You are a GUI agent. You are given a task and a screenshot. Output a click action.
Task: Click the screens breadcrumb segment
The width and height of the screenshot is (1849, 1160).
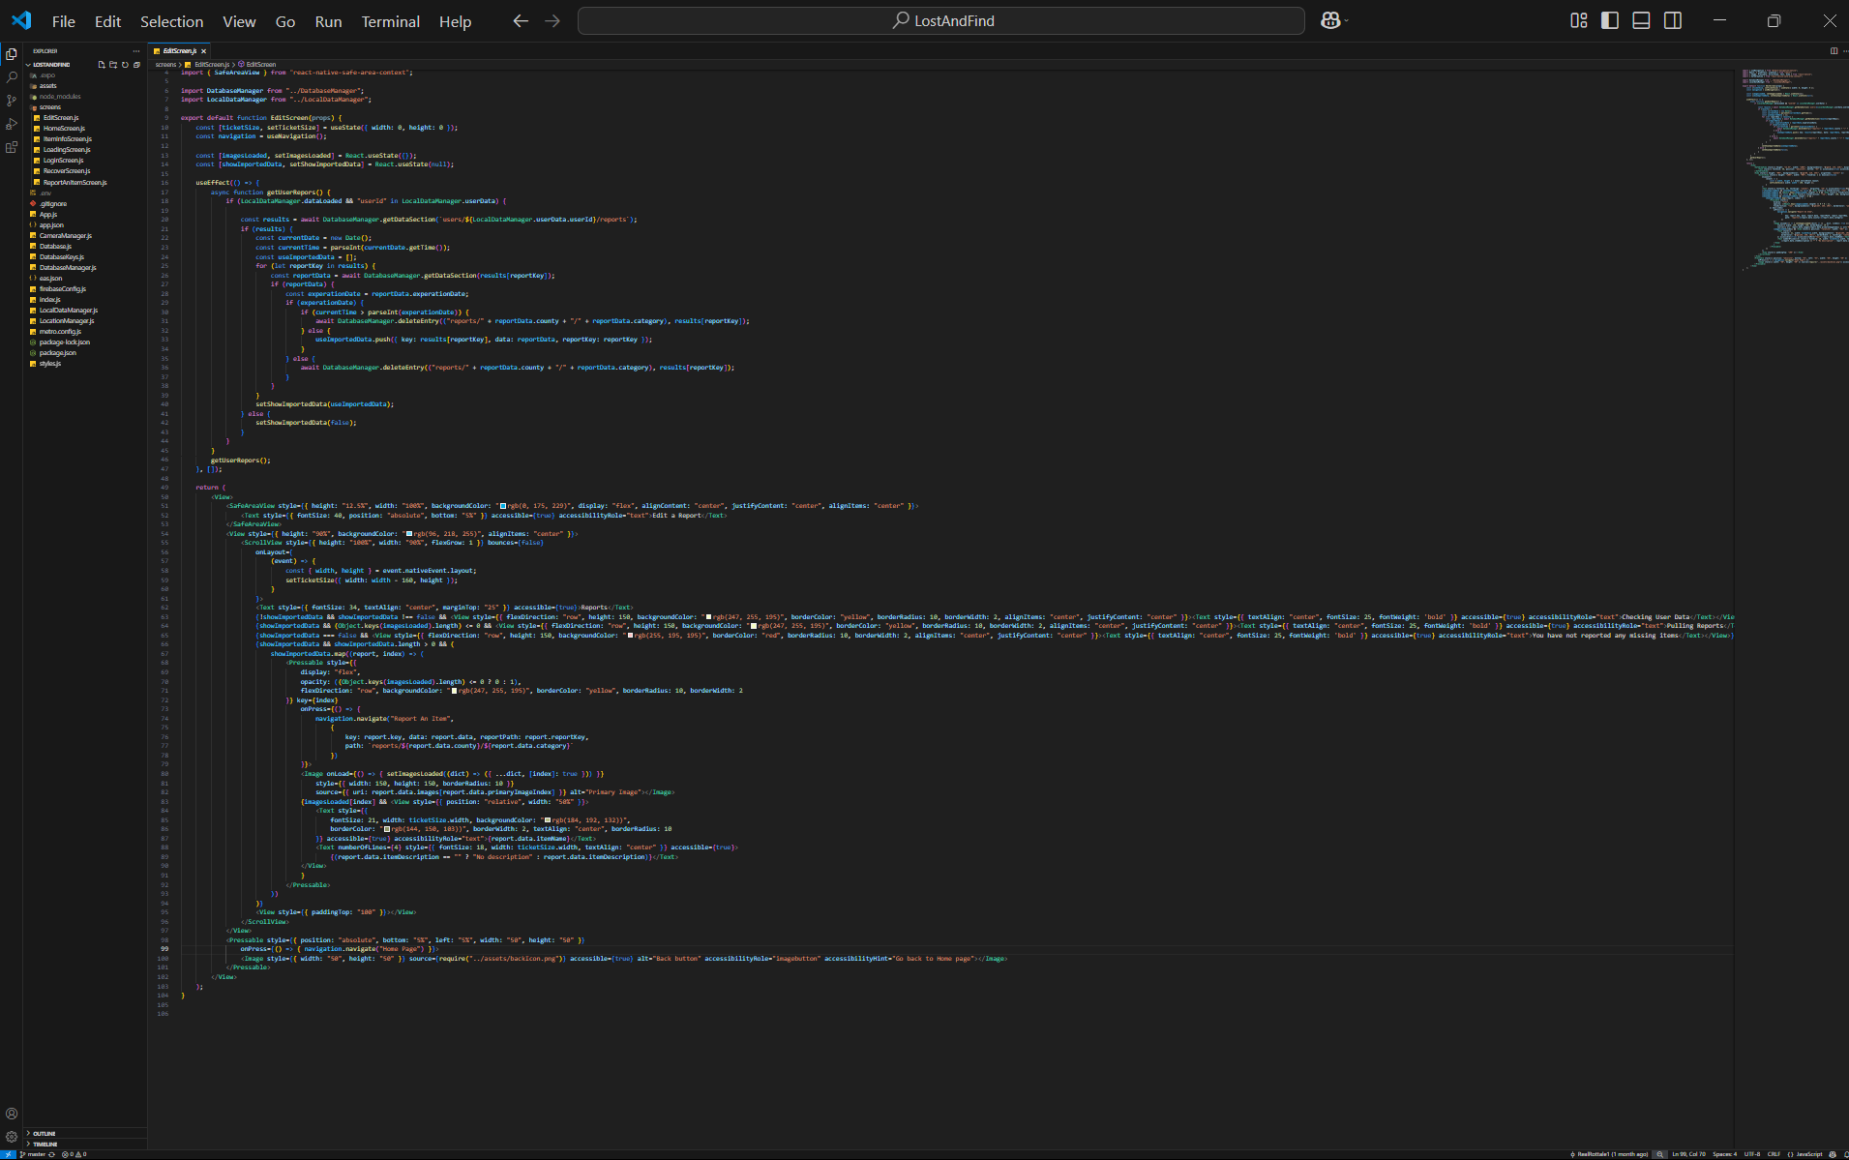point(165,65)
